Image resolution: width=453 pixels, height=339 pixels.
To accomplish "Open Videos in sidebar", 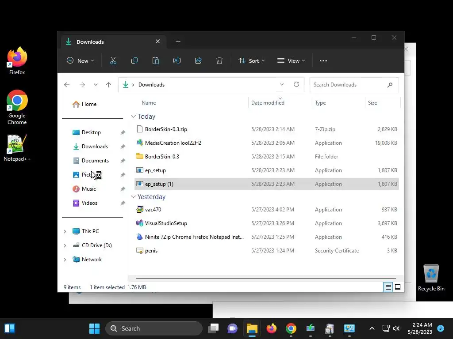I will click(x=85, y=203).
